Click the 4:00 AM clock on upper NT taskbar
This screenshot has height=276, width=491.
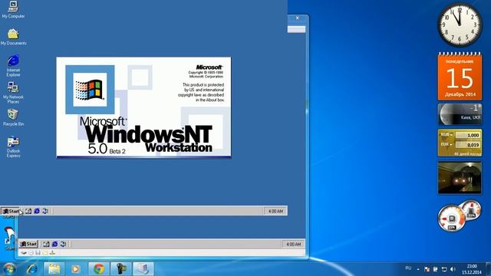tap(275, 212)
